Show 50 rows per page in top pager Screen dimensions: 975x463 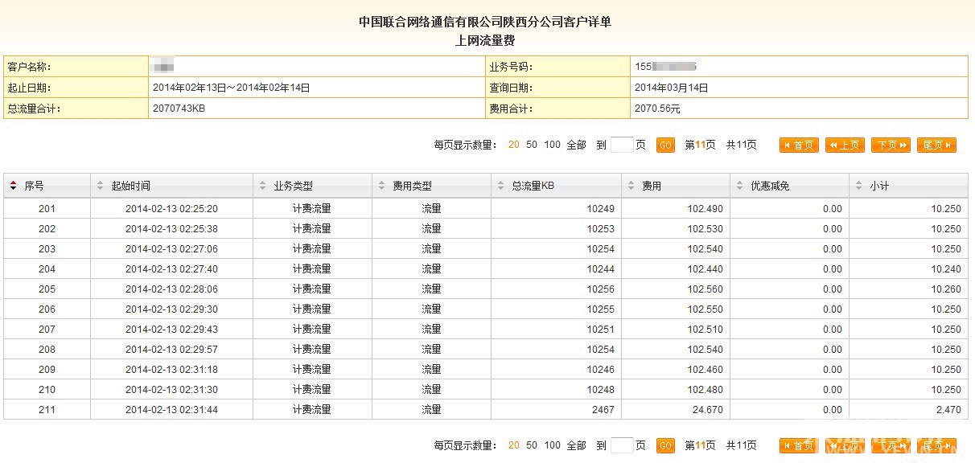[532, 145]
